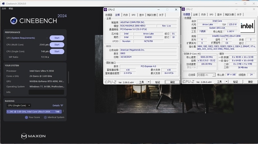The height and width of the screenshot is (144, 258).
Task: Open the 文件 menu in Cinebench
Action: tap(4, 9)
